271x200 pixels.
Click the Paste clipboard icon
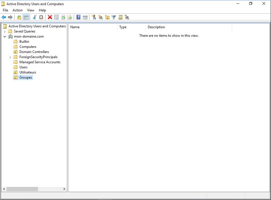pyautogui.click(x=41, y=17)
